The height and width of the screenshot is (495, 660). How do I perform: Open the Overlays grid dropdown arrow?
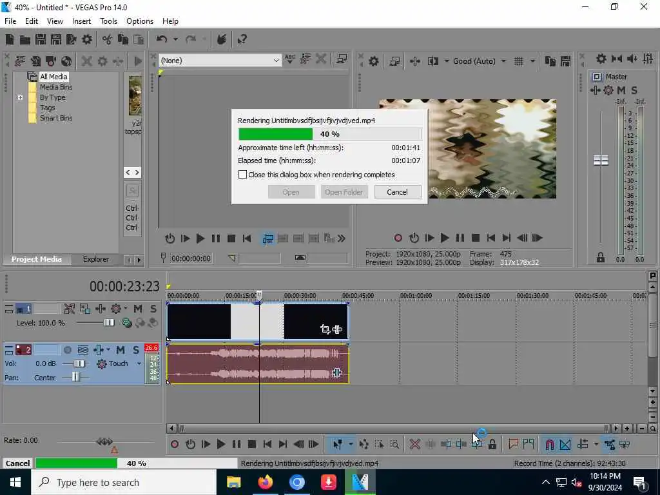click(x=532, y=61)
